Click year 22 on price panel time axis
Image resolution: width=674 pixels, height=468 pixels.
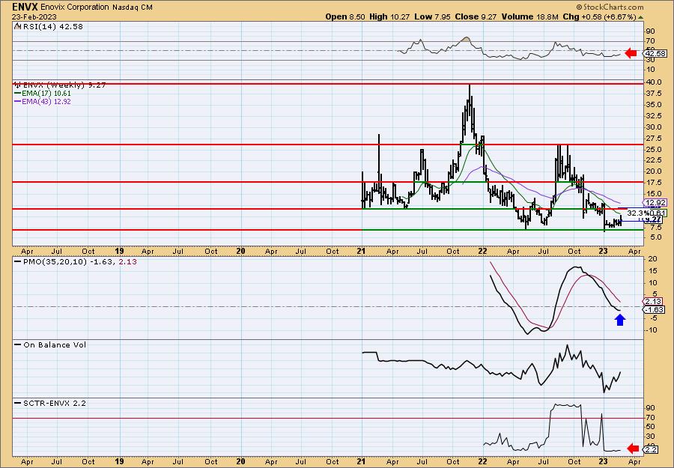coord(482,251)
